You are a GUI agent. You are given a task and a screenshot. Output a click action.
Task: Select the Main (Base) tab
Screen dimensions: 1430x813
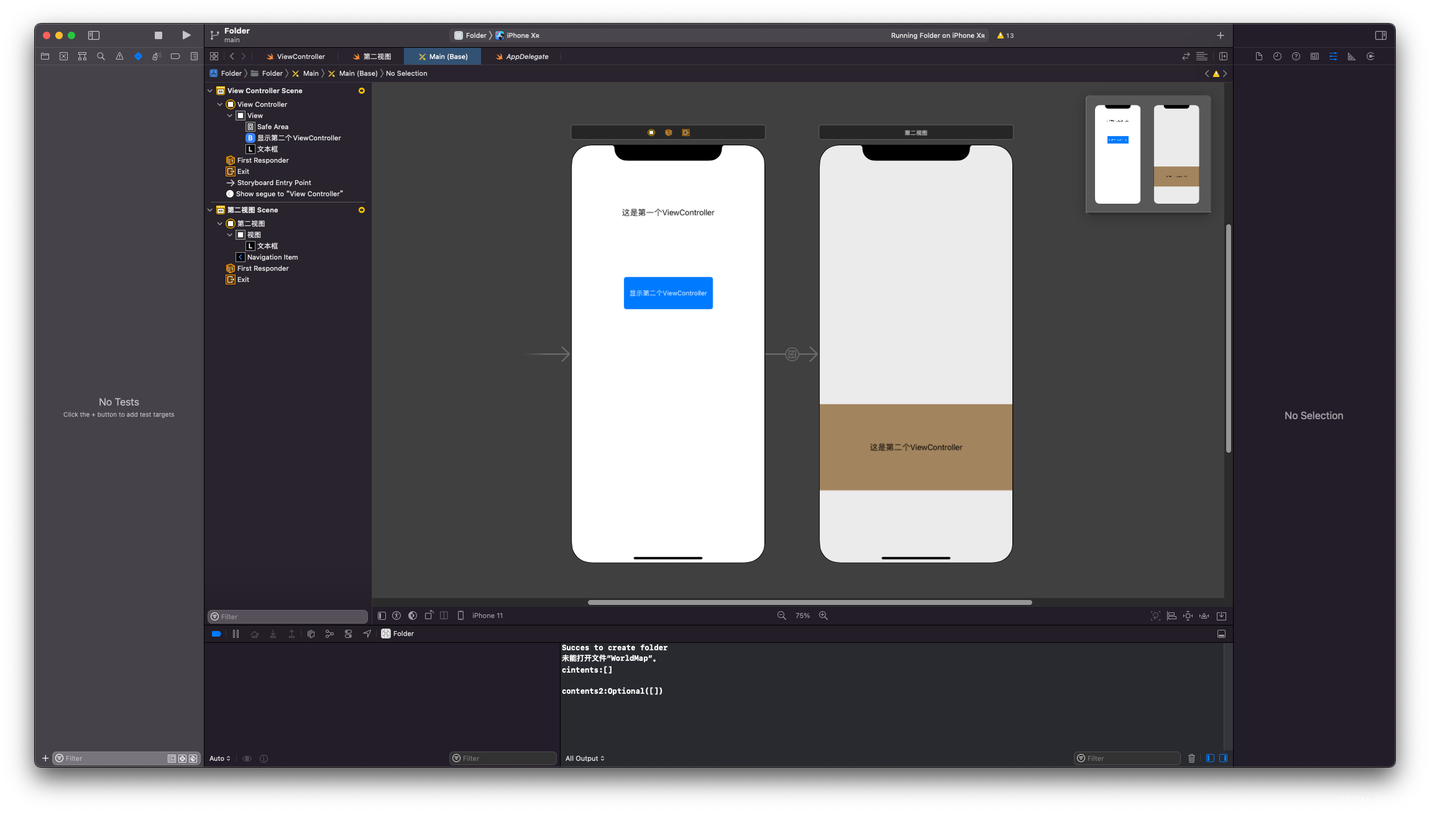(x=442, y=57)
